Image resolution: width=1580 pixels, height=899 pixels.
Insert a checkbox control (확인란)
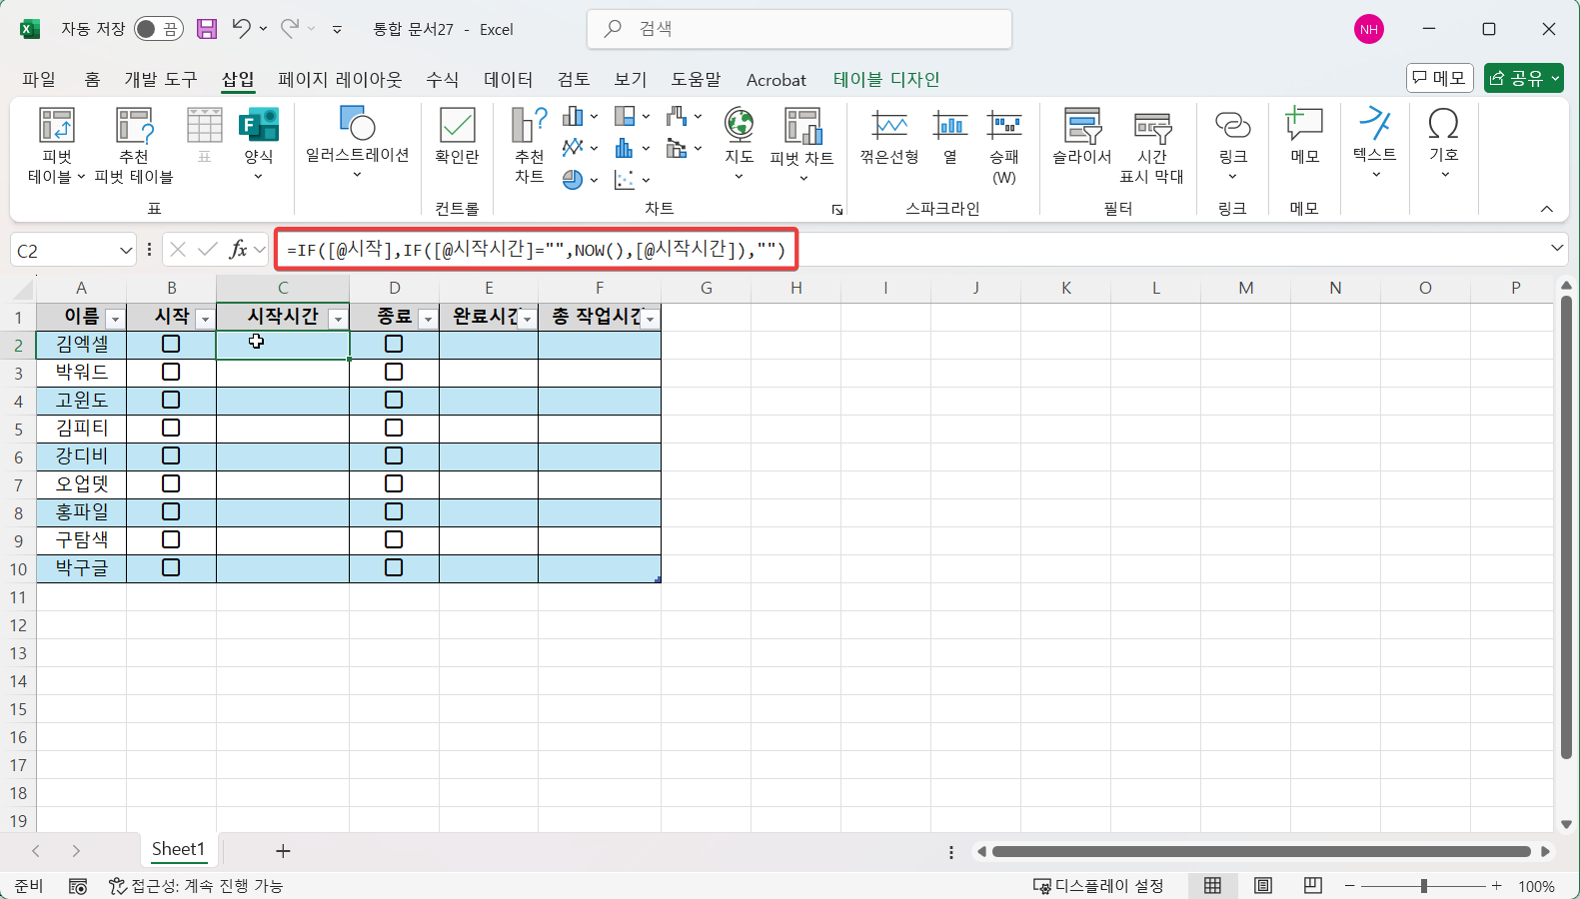(457, 136)
